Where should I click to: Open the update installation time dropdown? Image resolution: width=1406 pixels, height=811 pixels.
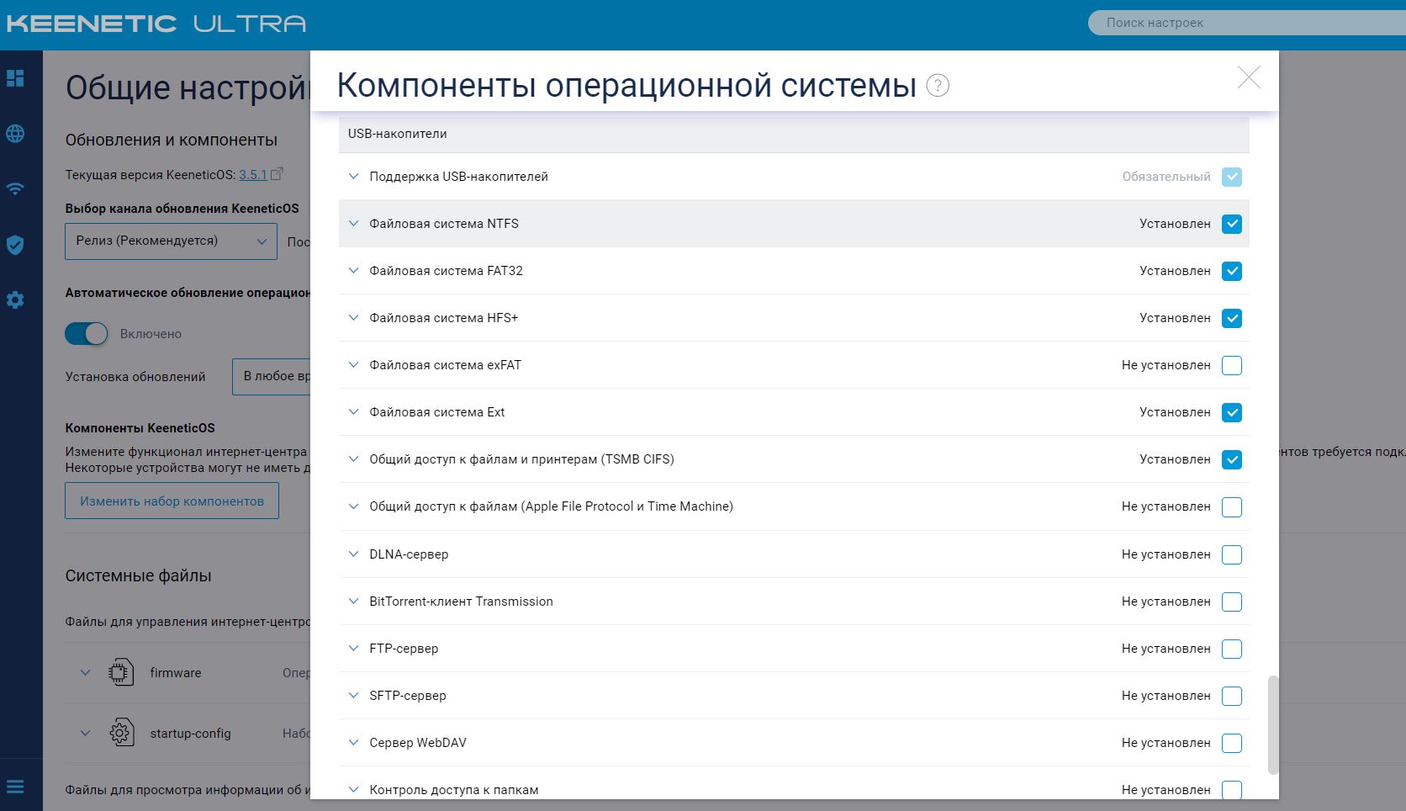(x=272, y=376)
